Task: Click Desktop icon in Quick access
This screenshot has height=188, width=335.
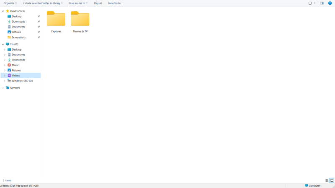Action: [9, 16]
